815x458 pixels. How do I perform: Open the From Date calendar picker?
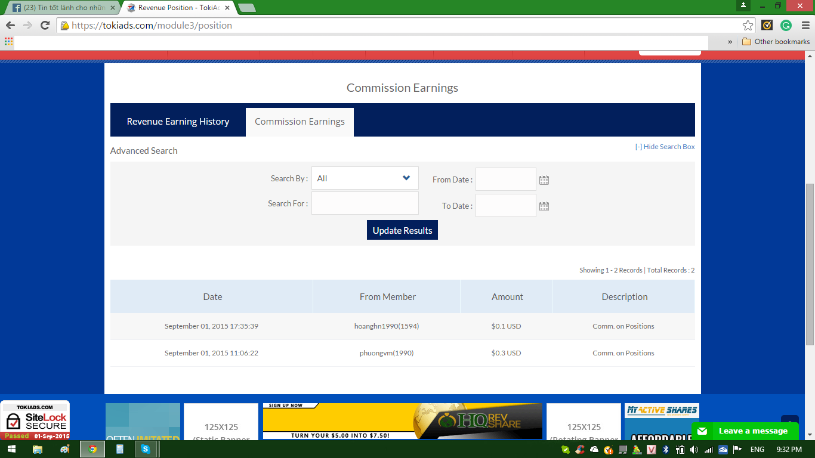544,180
